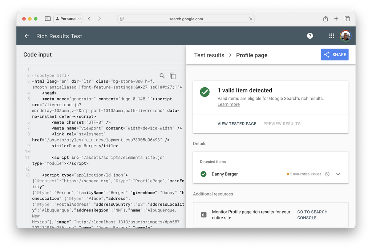Open Safari share sheet icon
Viewport: 372px width, 250px height.
pos(325,19)
